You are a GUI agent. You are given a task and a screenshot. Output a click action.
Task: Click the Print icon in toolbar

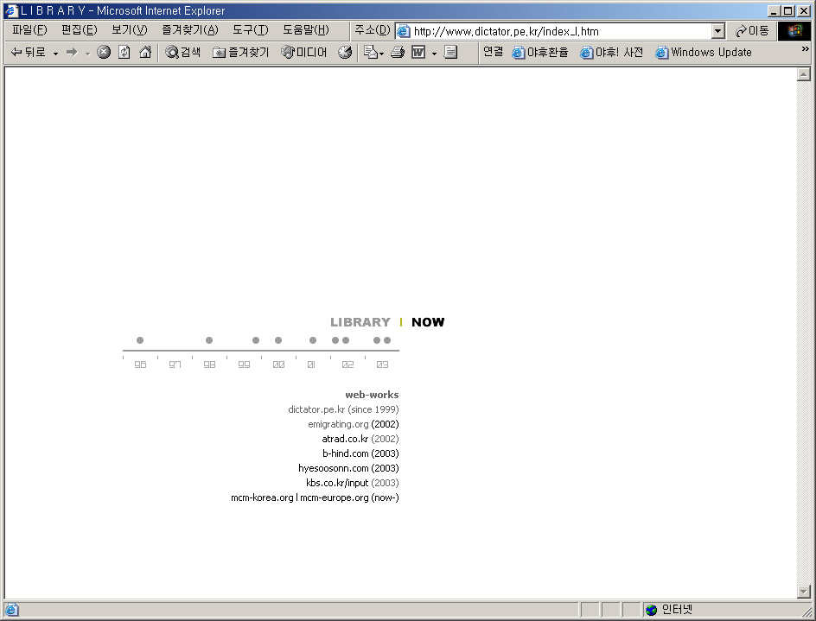point(398,53)
